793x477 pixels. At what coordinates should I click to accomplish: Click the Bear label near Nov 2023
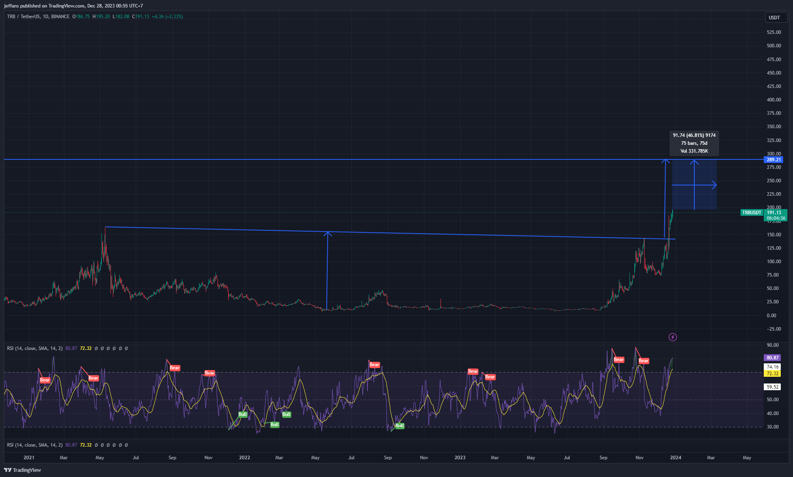pyautogui.click(x=644, y=361)
